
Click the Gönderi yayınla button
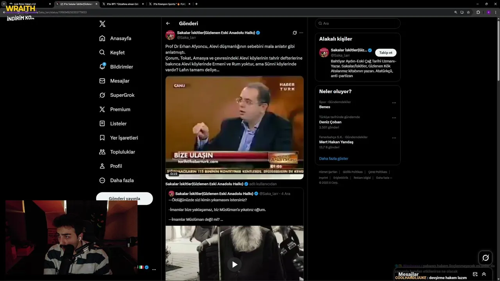(124, 198)
